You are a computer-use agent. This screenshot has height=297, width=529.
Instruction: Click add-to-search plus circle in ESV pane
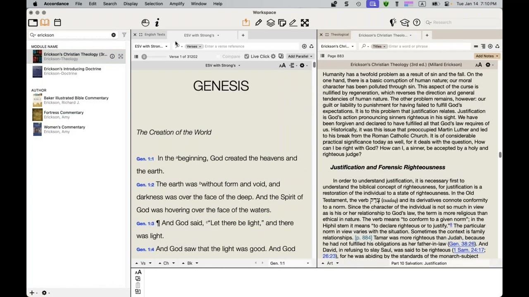pyautogui.click(x=304, y=46)
